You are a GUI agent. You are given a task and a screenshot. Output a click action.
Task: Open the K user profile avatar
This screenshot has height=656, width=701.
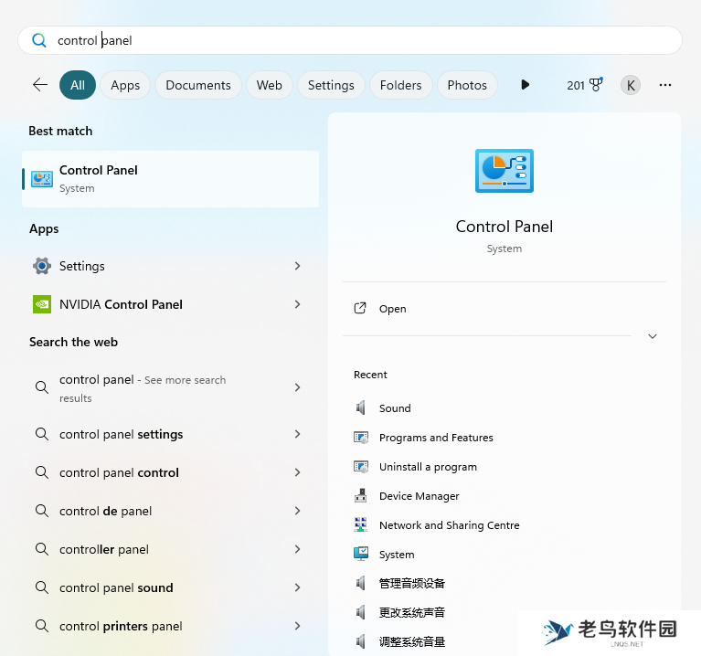click(x=631, y=85)
